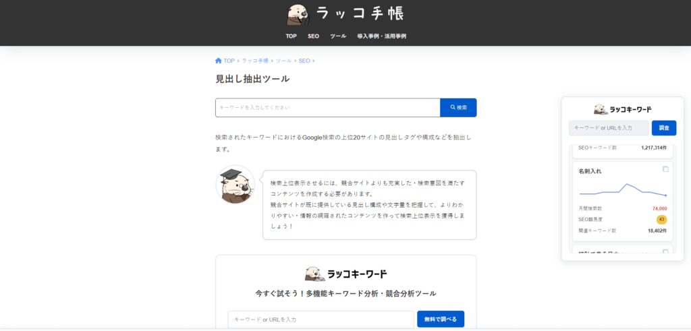Click the 18,402件 related keywords value
691x331 pixels.
[x=657, y=230]
